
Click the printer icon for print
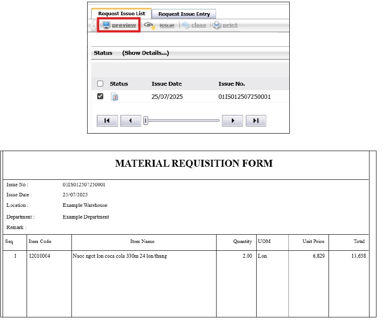tap(217, 25)
